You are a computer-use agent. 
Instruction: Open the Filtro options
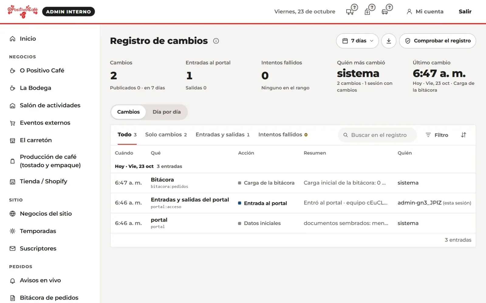[437, 135]
